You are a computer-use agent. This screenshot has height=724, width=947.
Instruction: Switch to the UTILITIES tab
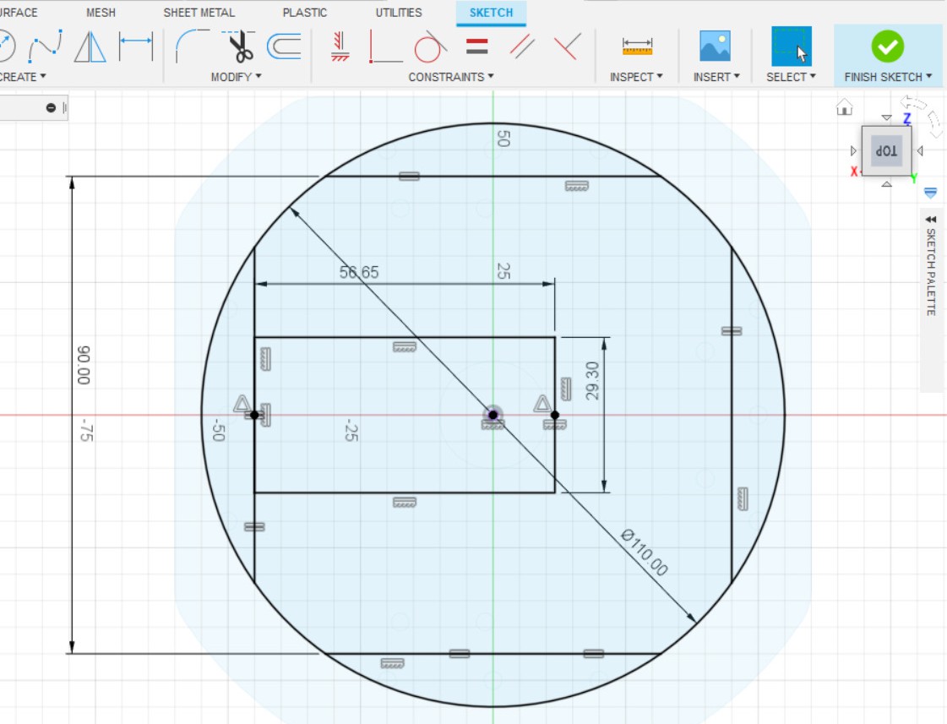point(399,13)
